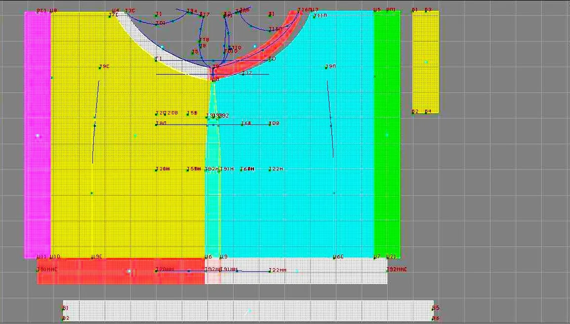Click point label U9C on yellow panel bottom

point(97,257)
